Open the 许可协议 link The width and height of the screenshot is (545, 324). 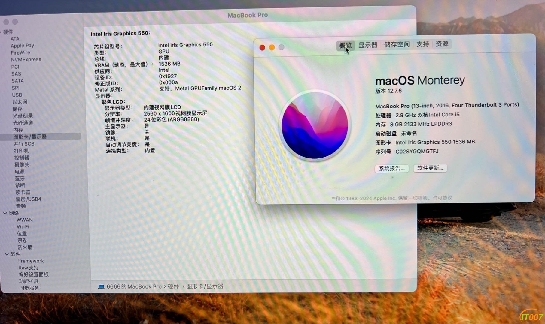pos(442,198)
